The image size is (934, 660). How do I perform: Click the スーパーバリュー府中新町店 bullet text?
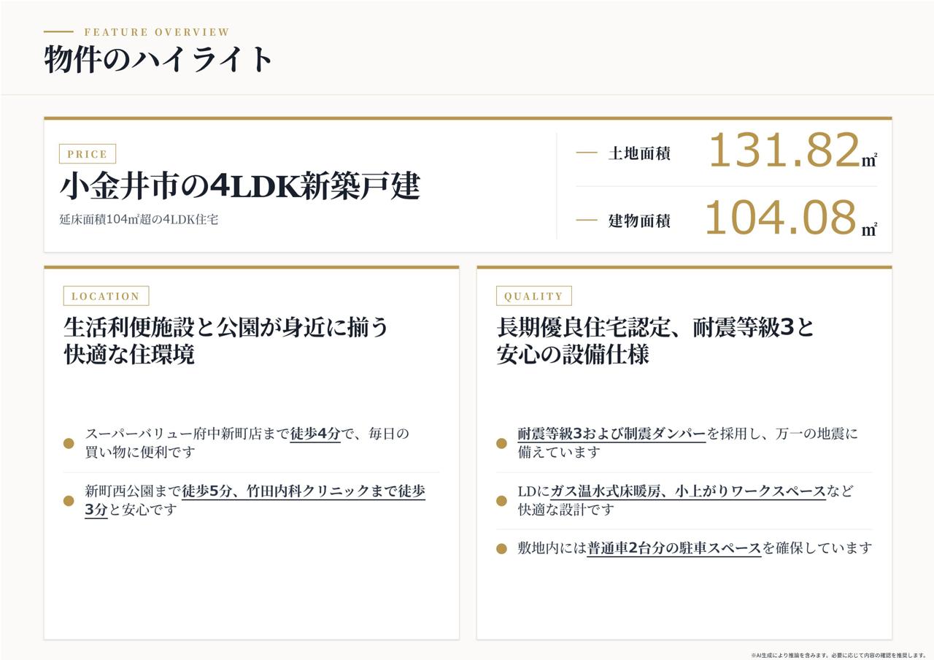tap(247, 442)
